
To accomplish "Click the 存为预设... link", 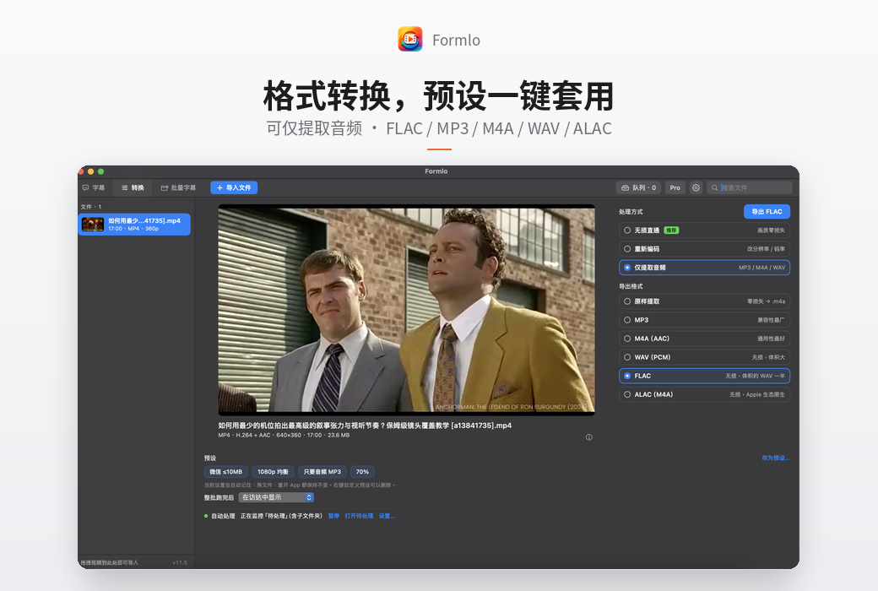I will [776, 458].
